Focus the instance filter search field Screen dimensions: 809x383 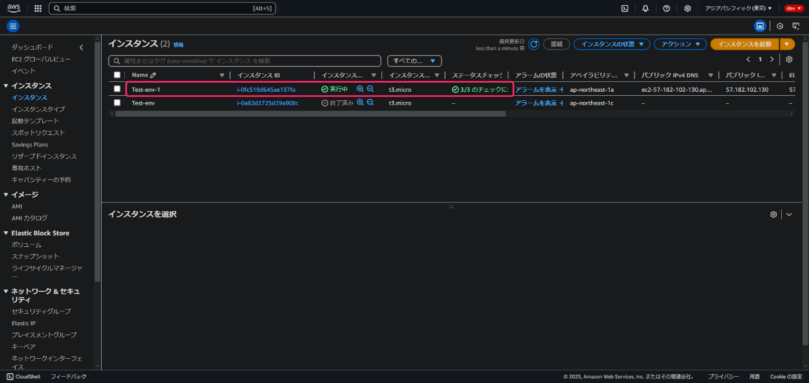coord(245,61)
